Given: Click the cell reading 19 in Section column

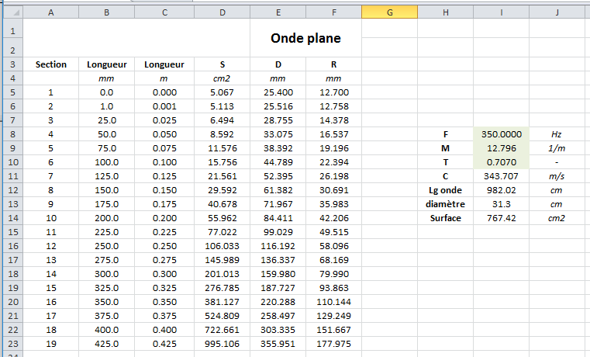Looking at the screenshot, I should pyautogui.click(x=51, y=344).
